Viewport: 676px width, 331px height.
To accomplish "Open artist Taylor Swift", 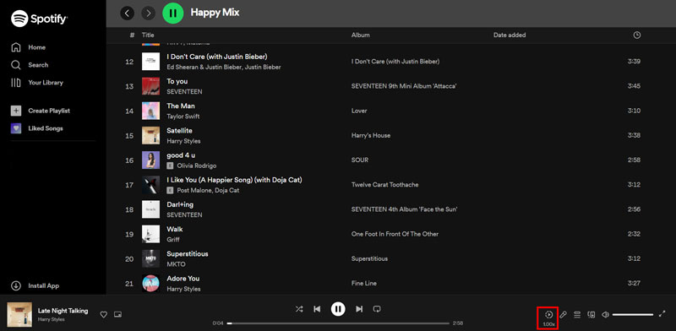I will [x=183, y=117].
